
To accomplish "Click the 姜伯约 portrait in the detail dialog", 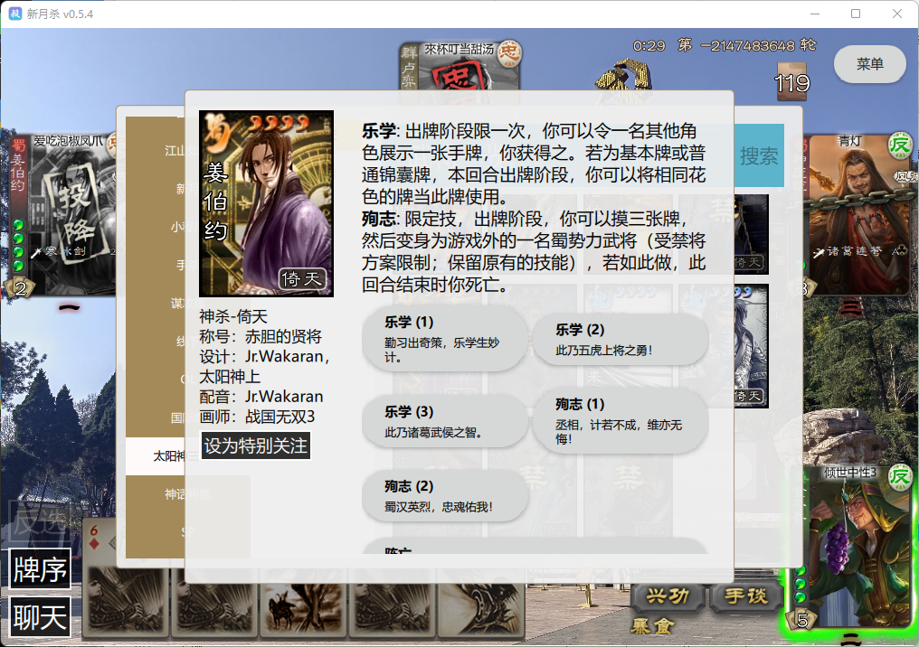I will tap(267, 203).
